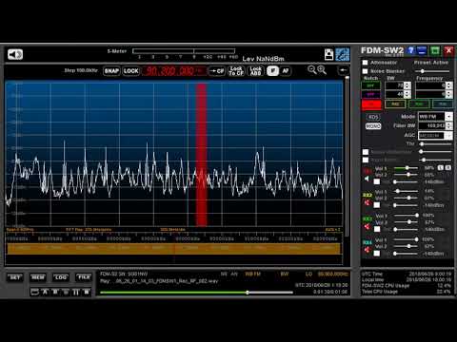This screenshot has width=457, height=342.
Task: Click the L channel button beside RX1 volume
Action: point(441,167)
